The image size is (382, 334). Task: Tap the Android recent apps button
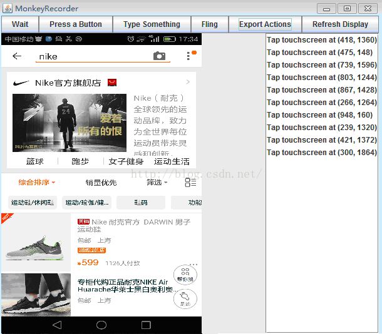click(146, 325)
